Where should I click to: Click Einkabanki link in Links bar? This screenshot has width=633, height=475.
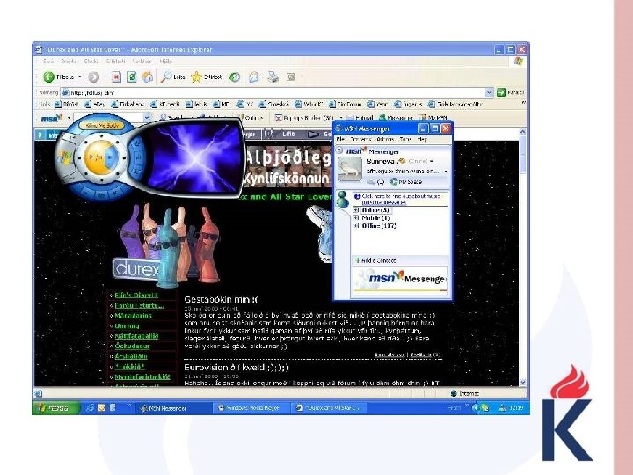coord(127,104)
